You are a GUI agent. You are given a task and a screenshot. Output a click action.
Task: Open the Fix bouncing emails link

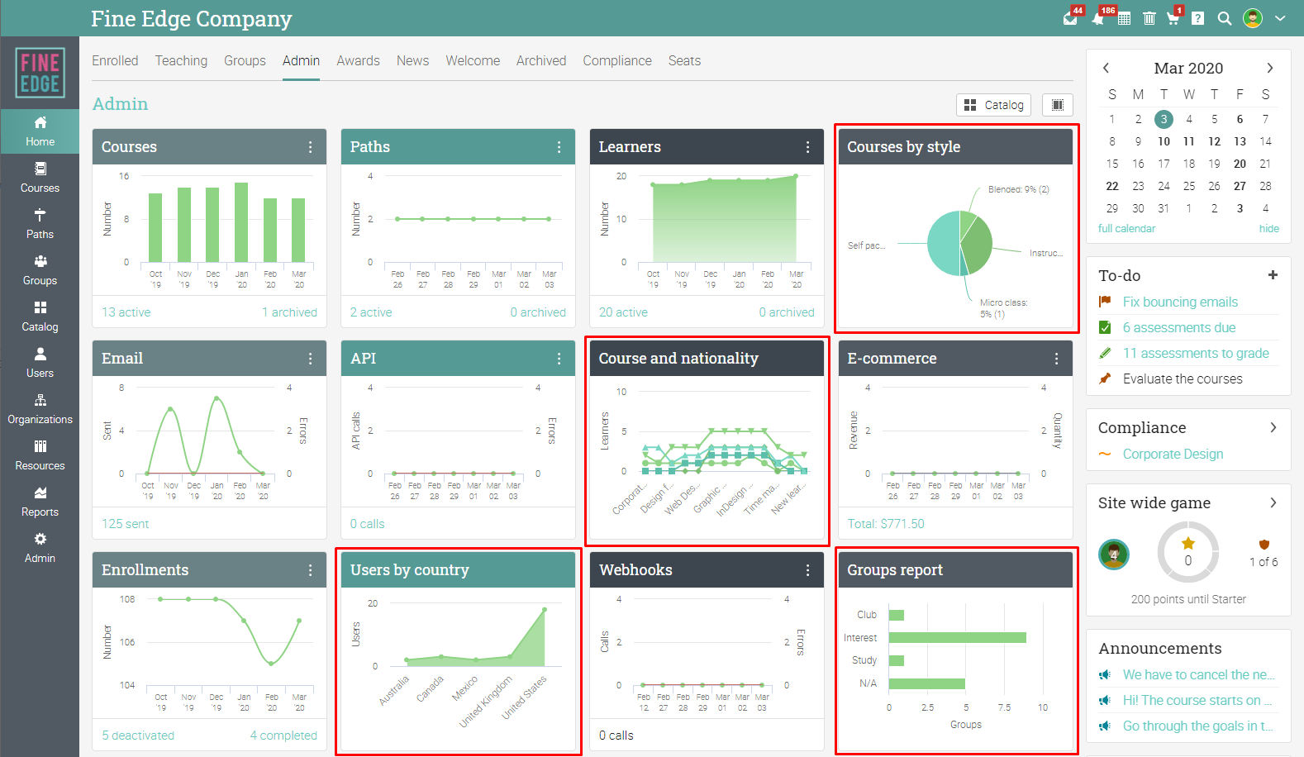[1180, 302]
